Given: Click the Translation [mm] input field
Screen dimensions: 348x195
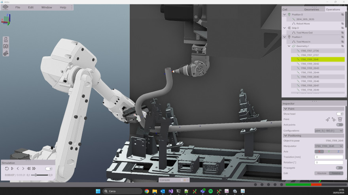Looking at the screenshot, I should (x=329, y=157).
